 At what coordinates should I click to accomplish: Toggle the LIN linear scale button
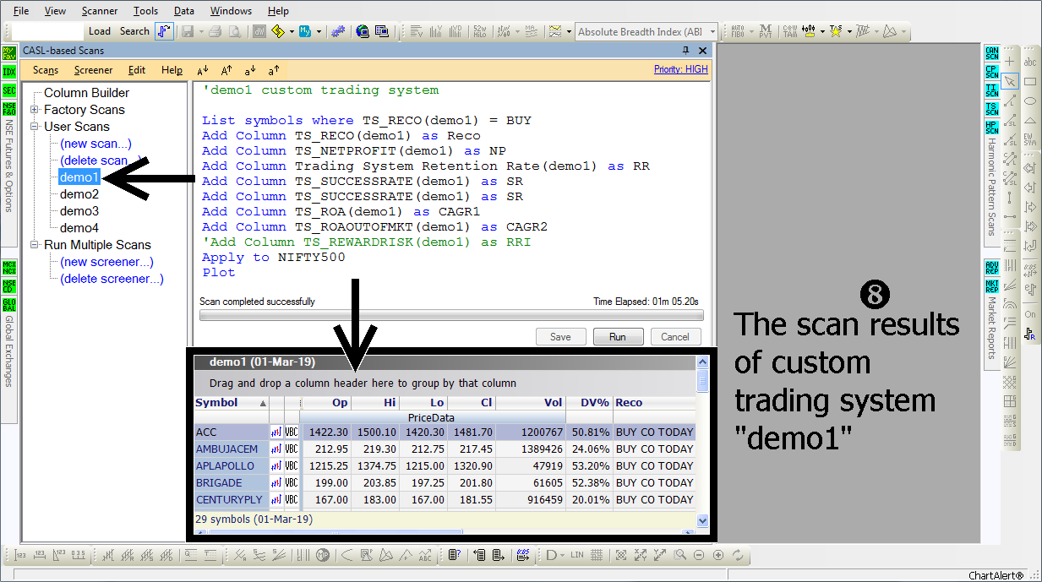577,555
